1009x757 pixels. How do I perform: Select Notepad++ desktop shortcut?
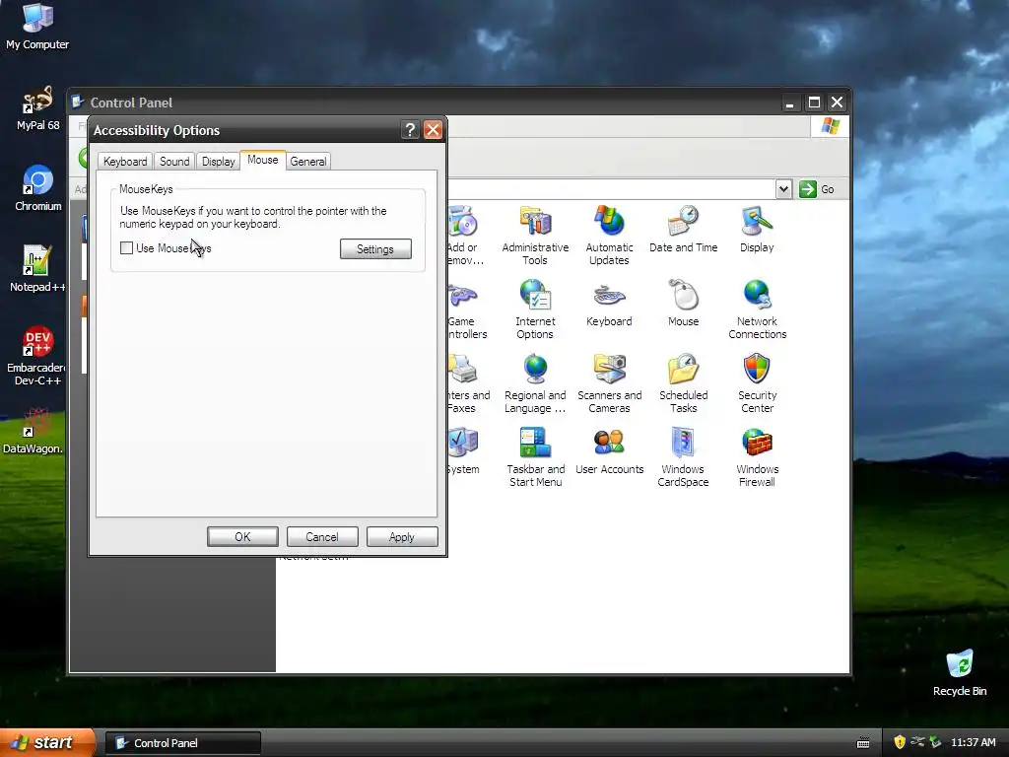[x=36, y=269]
